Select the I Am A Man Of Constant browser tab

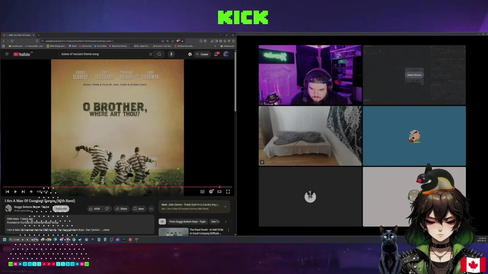18,35
